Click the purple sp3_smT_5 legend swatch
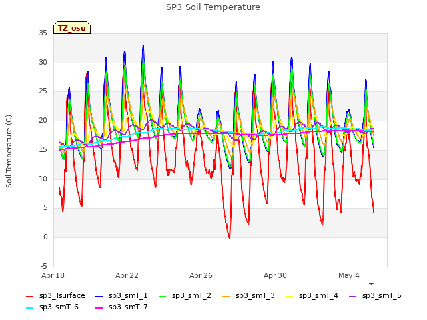 pos(353,296)
